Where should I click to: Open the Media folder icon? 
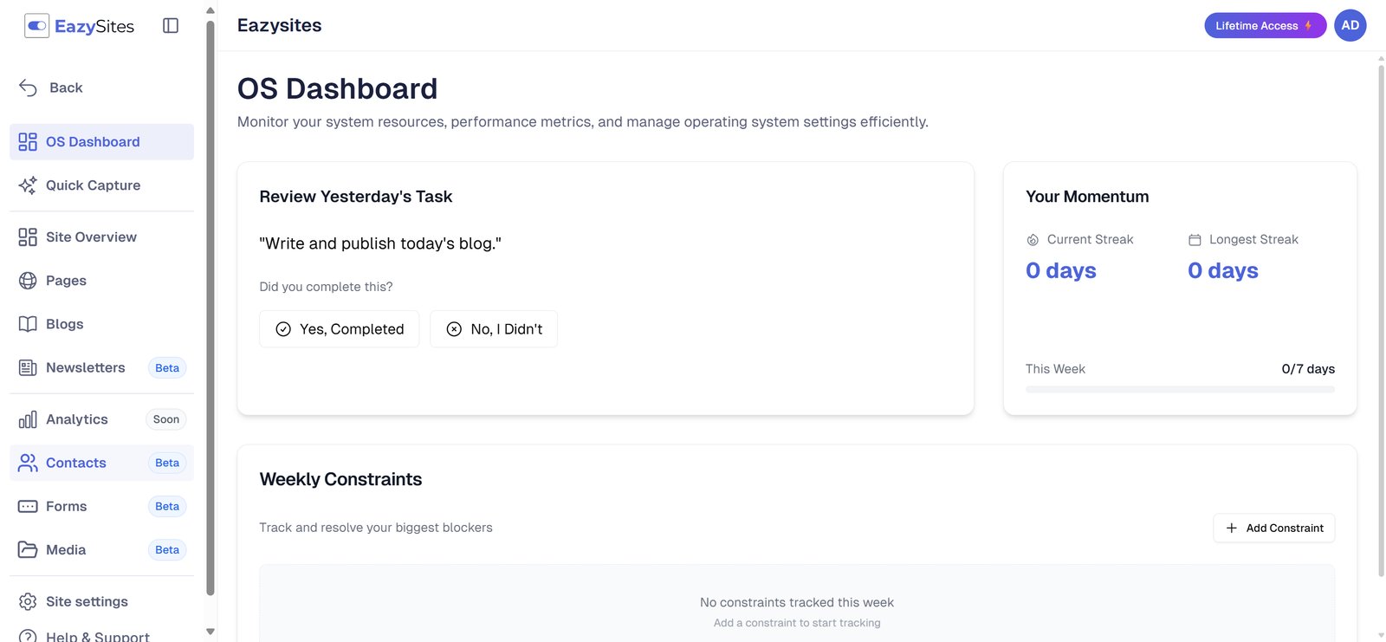coord(28,550)
